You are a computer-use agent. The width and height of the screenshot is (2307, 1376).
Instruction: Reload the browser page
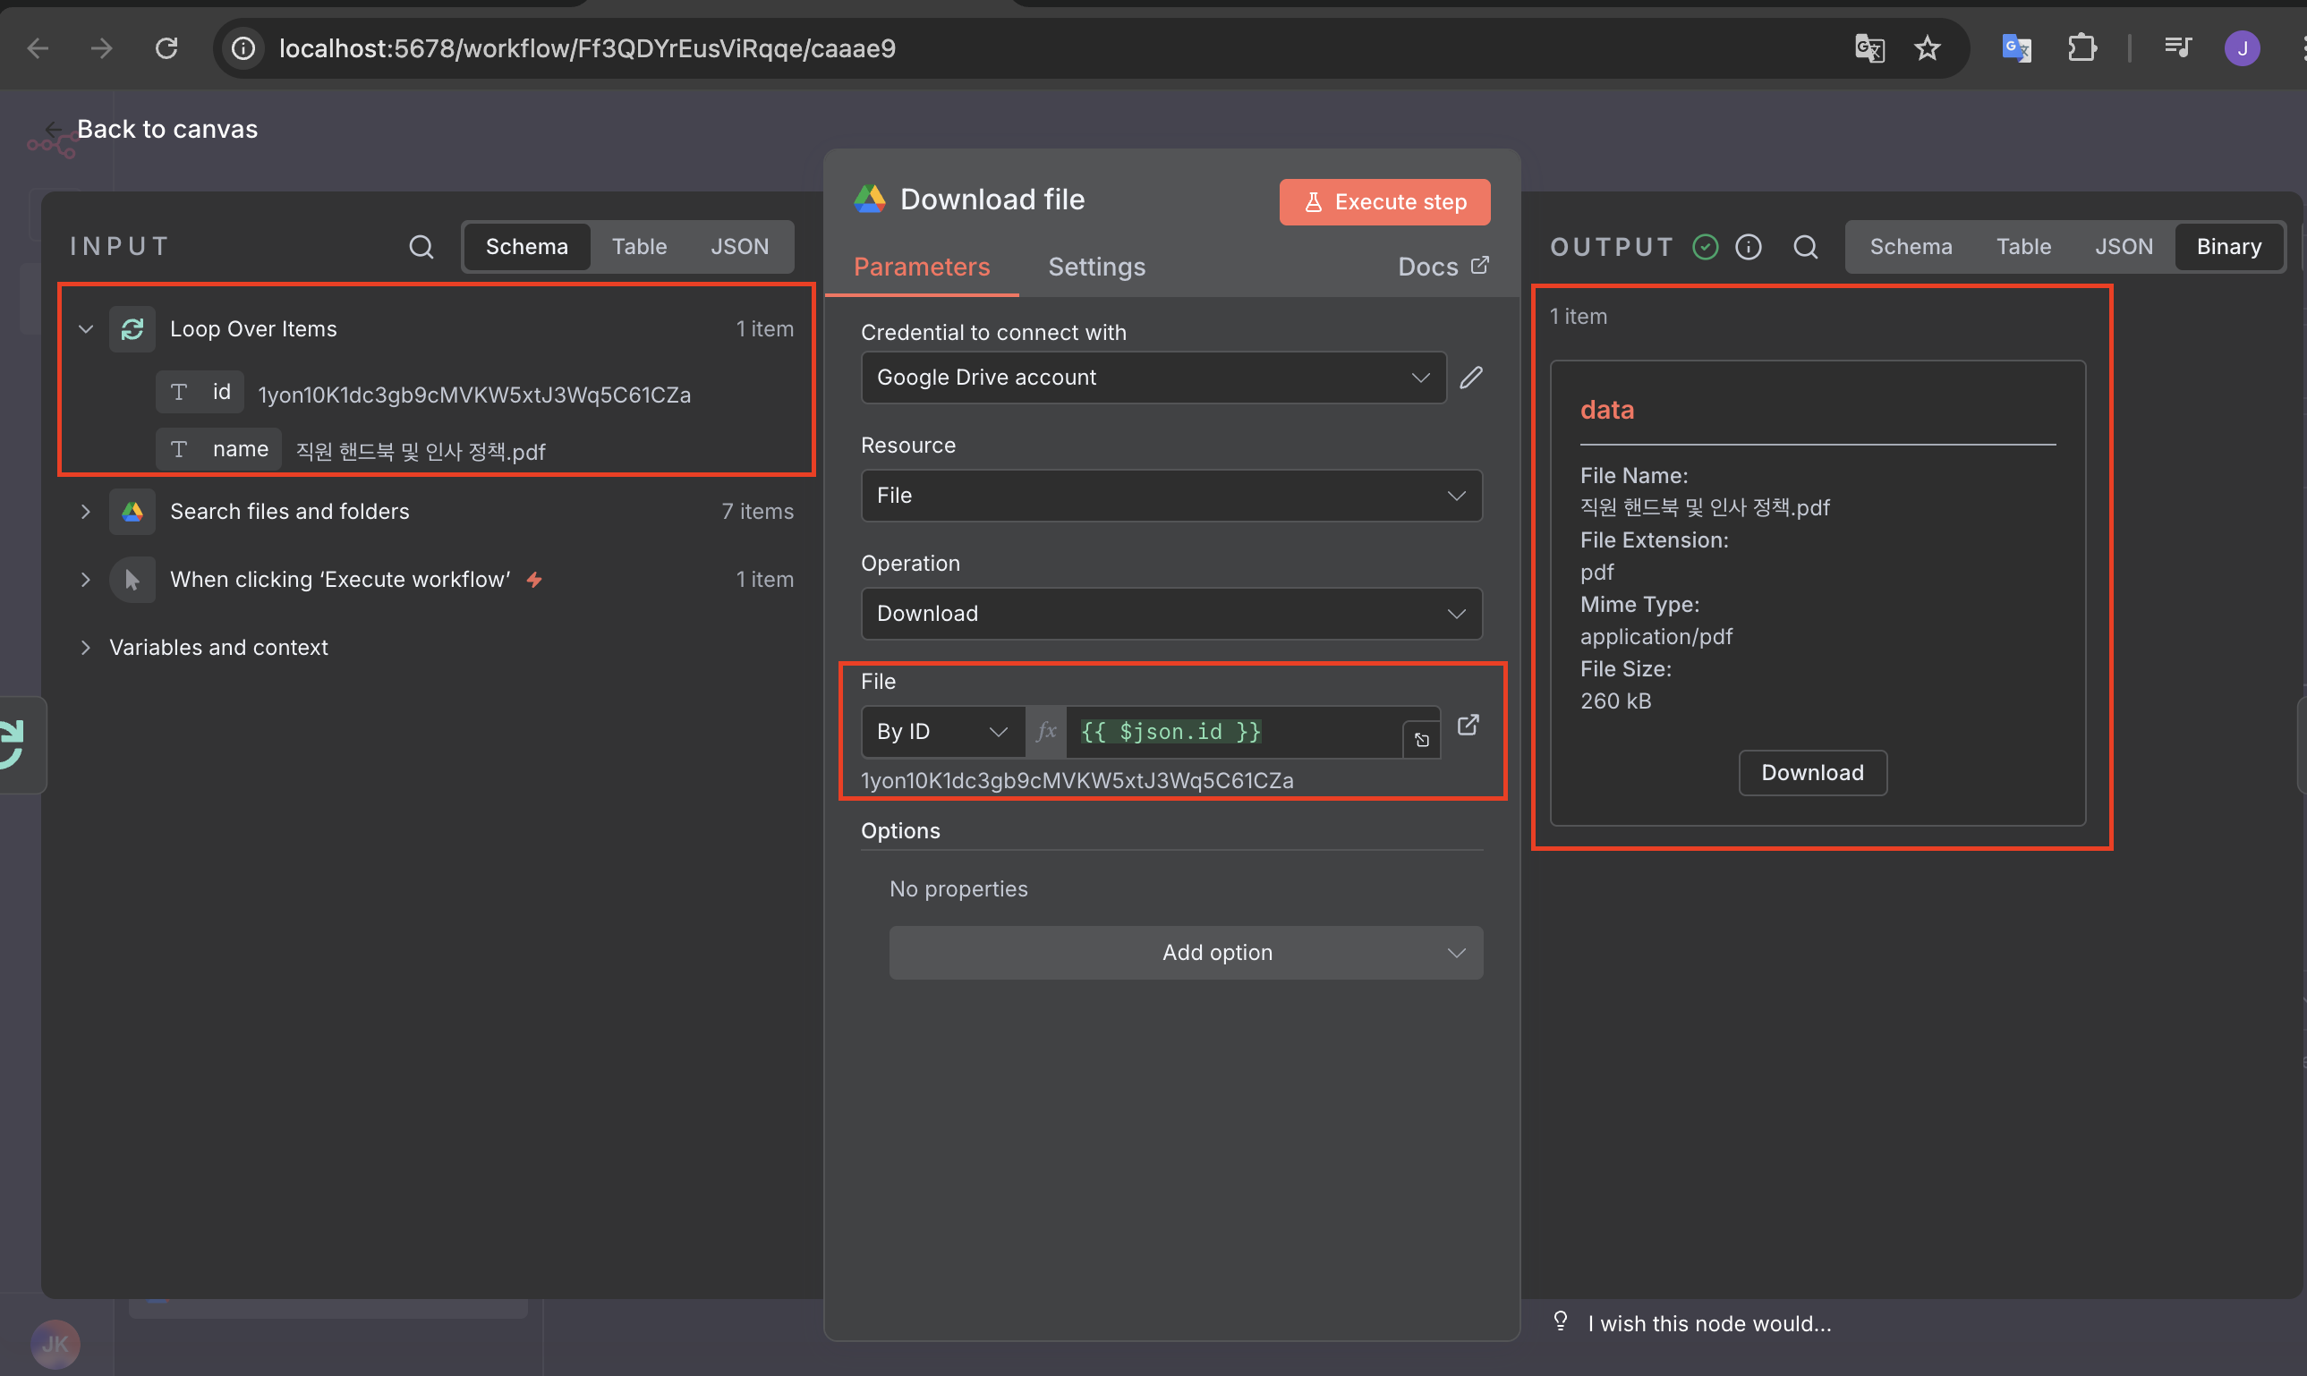point(166,48)
